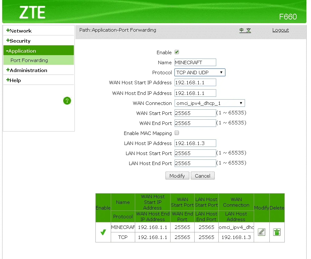Screen dimensions: 311x259
Task: Click the TCP protocol cell in table
Action: click(x=123, y=237)
